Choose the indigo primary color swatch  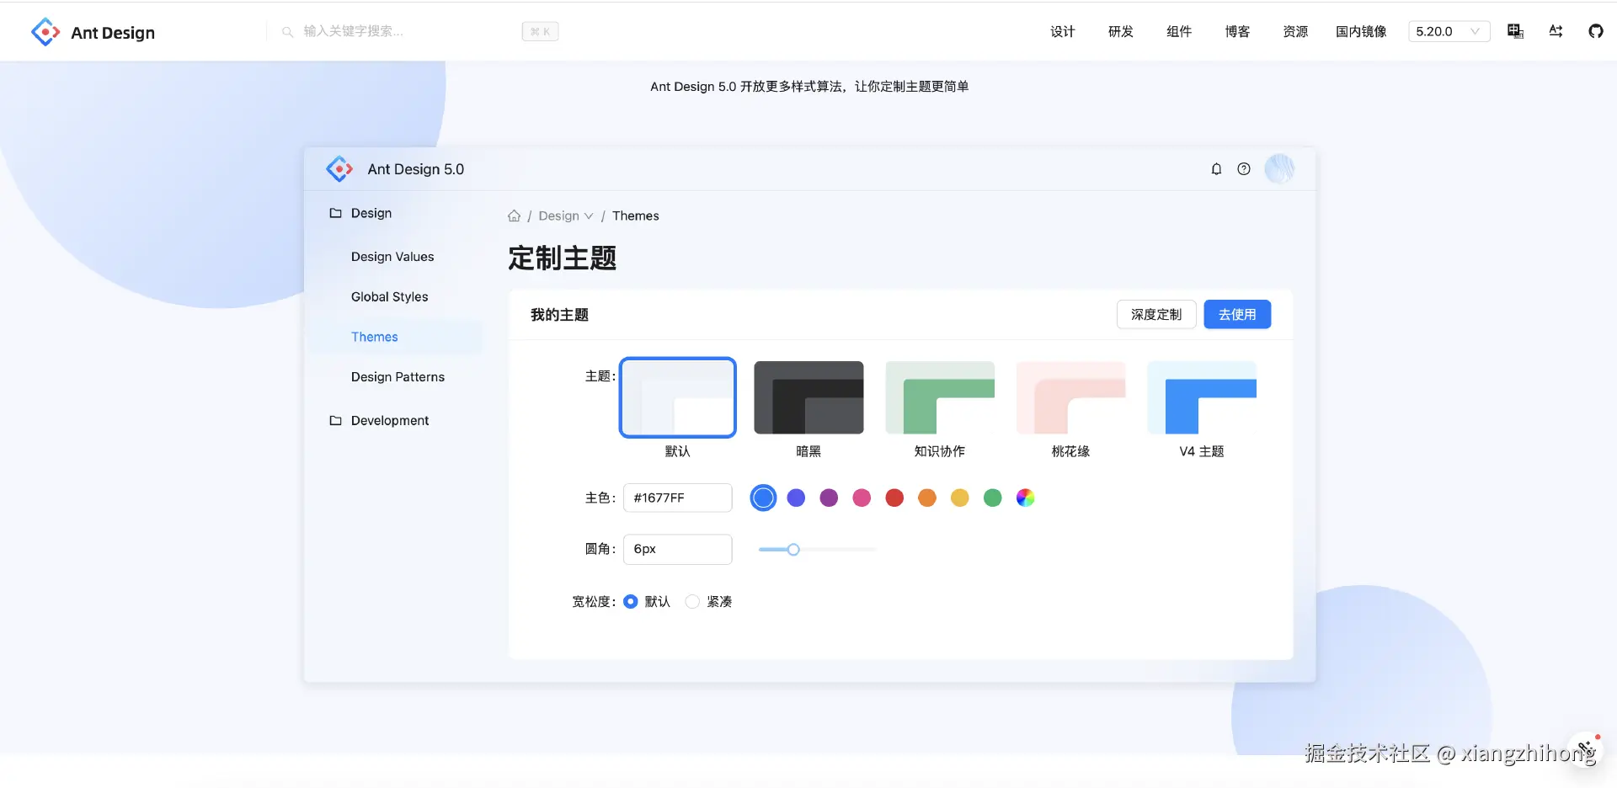(796, 498)
